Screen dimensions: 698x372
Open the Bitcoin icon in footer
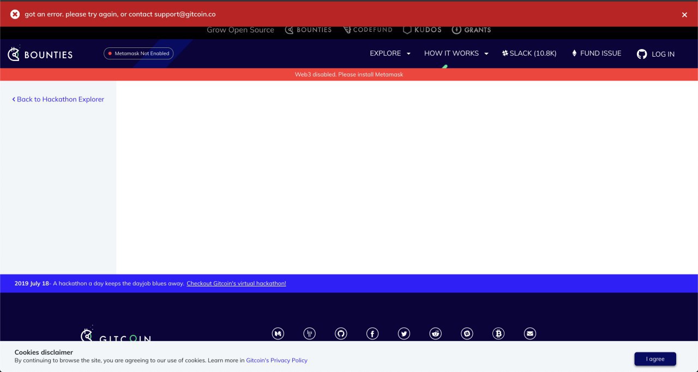click(498, 333)
